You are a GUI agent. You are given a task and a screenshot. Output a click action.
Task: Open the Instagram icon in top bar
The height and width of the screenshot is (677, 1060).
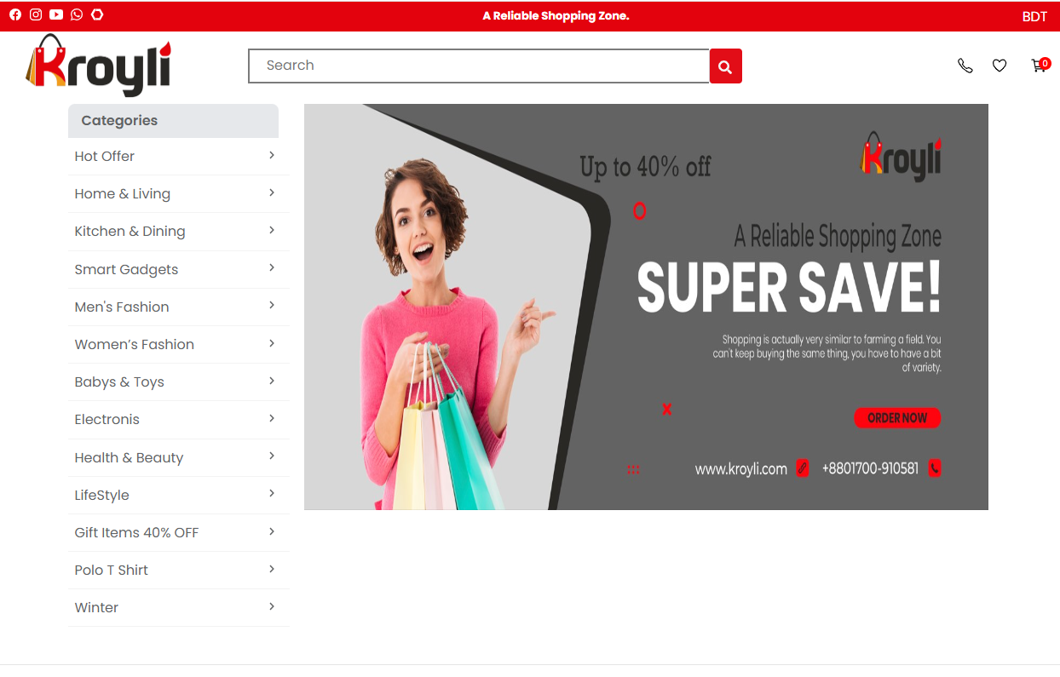click(x=36, y=14)
